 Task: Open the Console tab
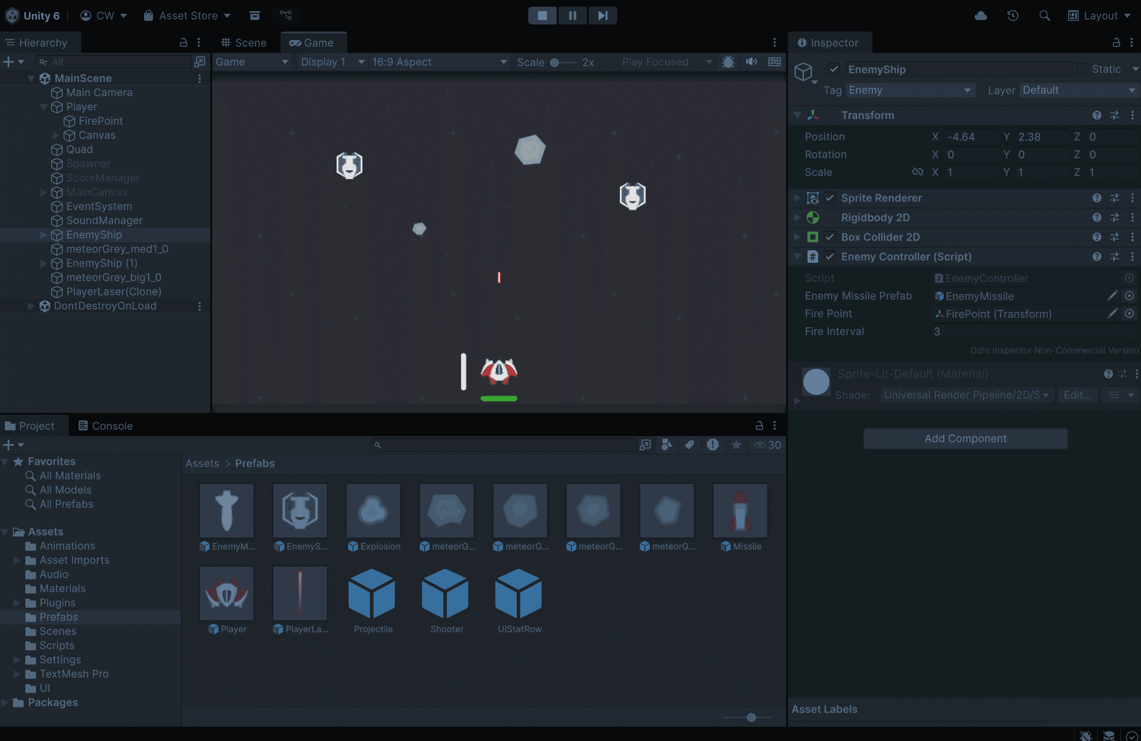click(105, 426)
